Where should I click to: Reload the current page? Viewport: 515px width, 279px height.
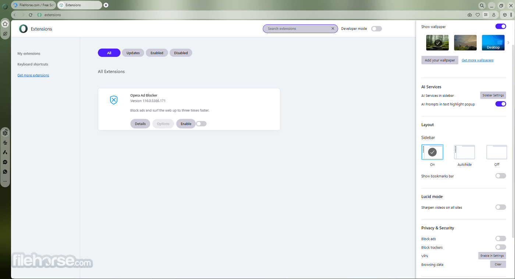point(31,15)
